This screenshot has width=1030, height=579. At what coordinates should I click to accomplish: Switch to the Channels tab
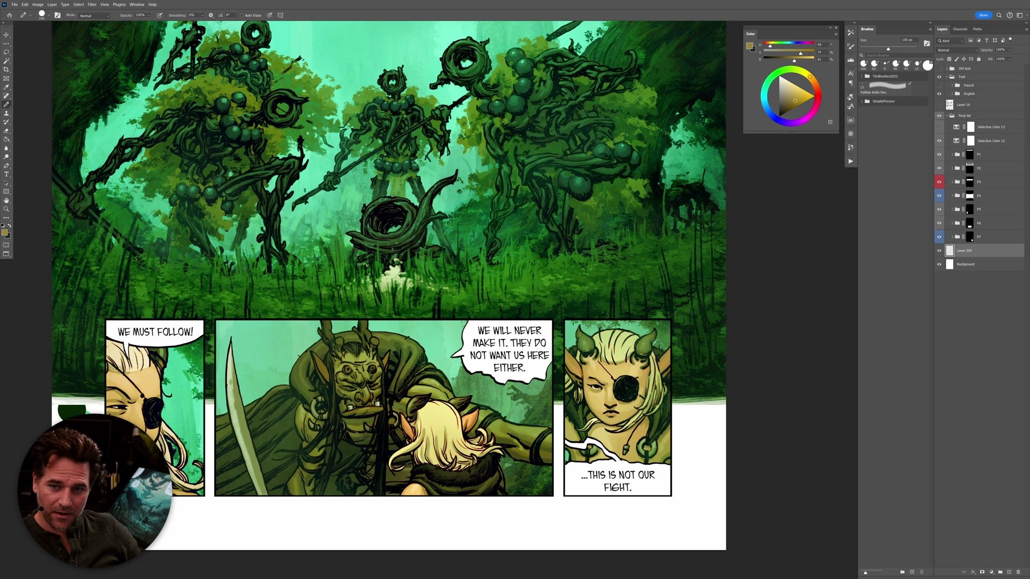click(960, 29)
